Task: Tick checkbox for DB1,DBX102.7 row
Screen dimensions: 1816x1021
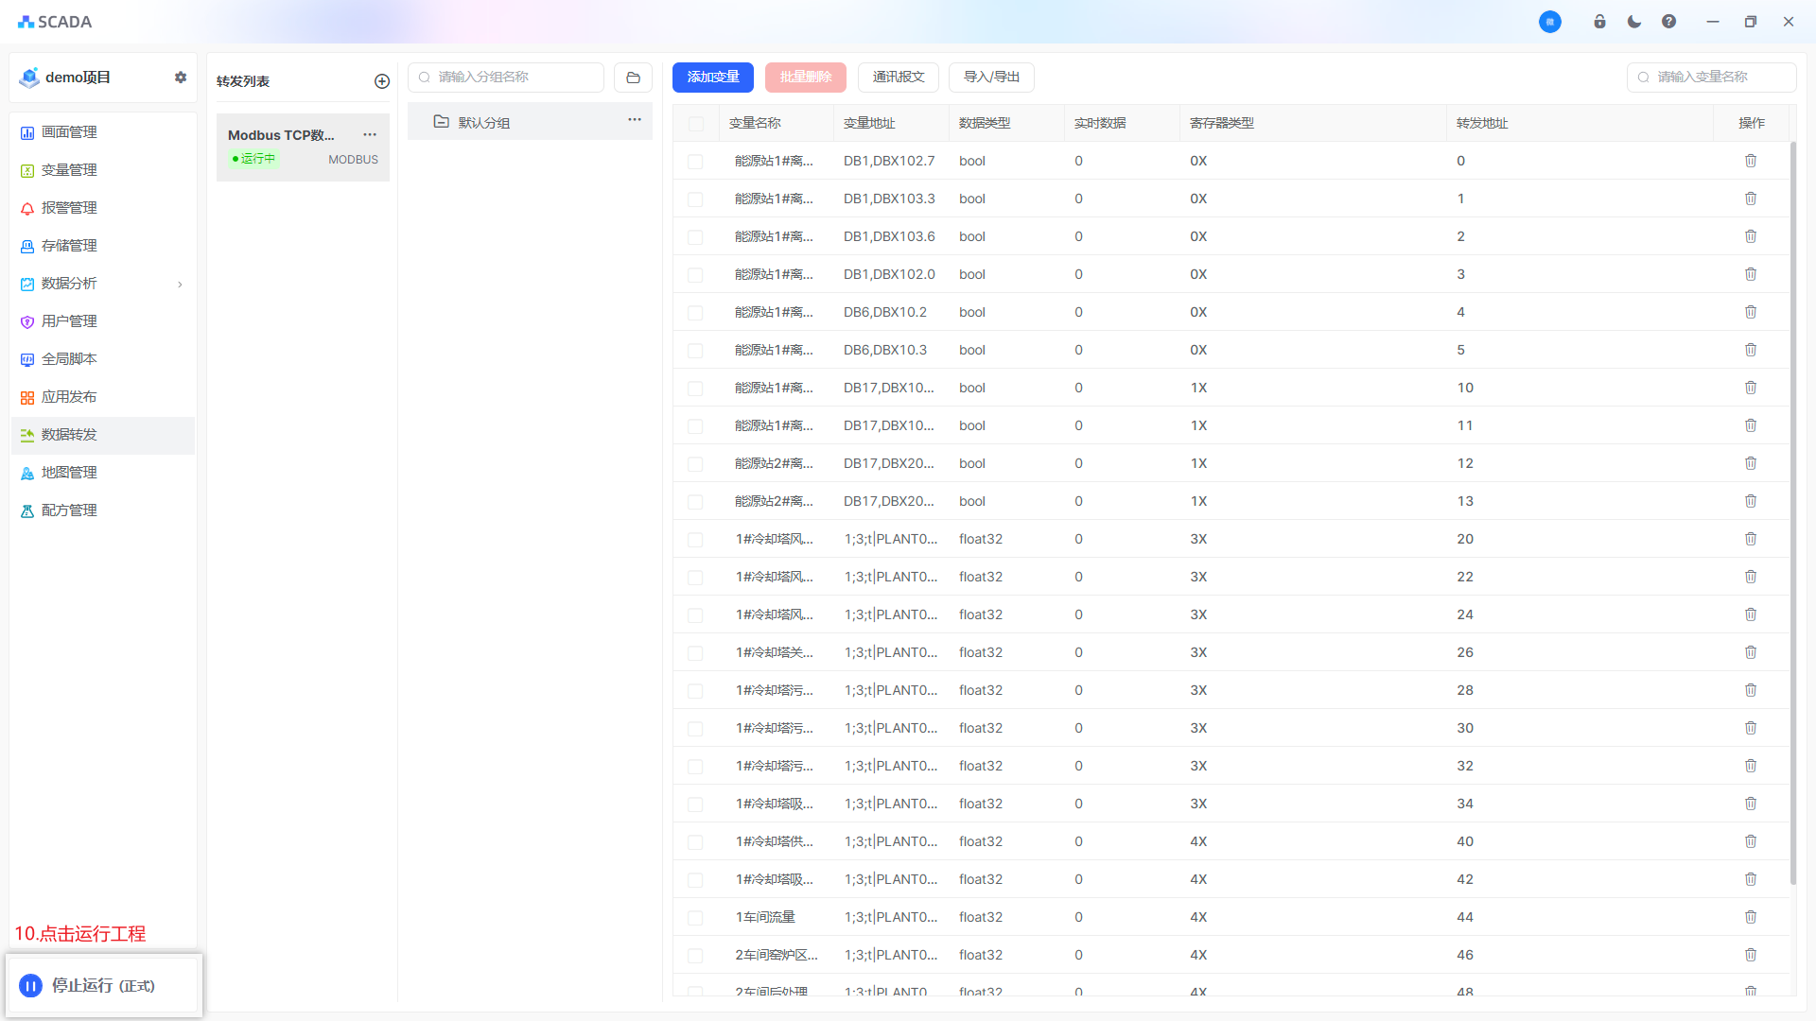Action: point(695,162)
